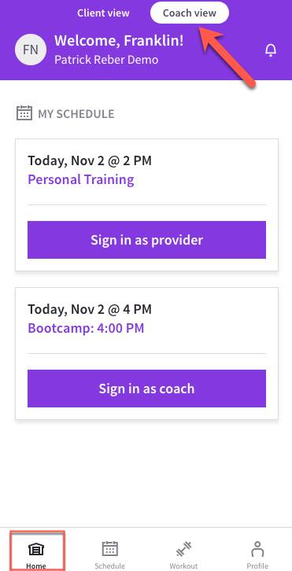Go to Home via house icon
Screen dimensions: 292x571
point(36,549)
